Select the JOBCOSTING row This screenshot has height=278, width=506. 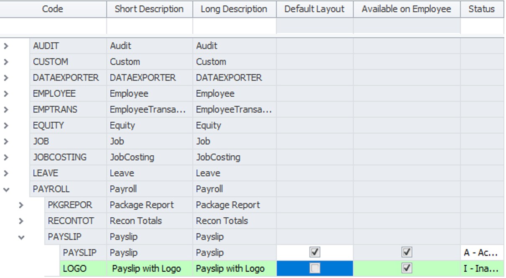[60, 157]
